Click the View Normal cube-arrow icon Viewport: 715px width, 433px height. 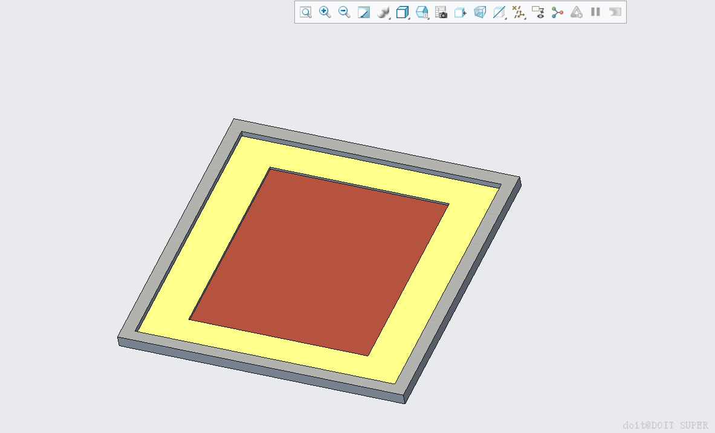(x=461, y=12)
